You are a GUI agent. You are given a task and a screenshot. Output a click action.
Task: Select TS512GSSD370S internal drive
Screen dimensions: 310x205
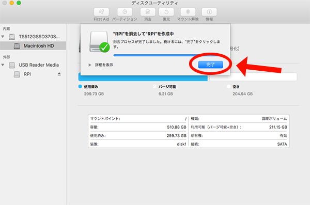(39, 37)
